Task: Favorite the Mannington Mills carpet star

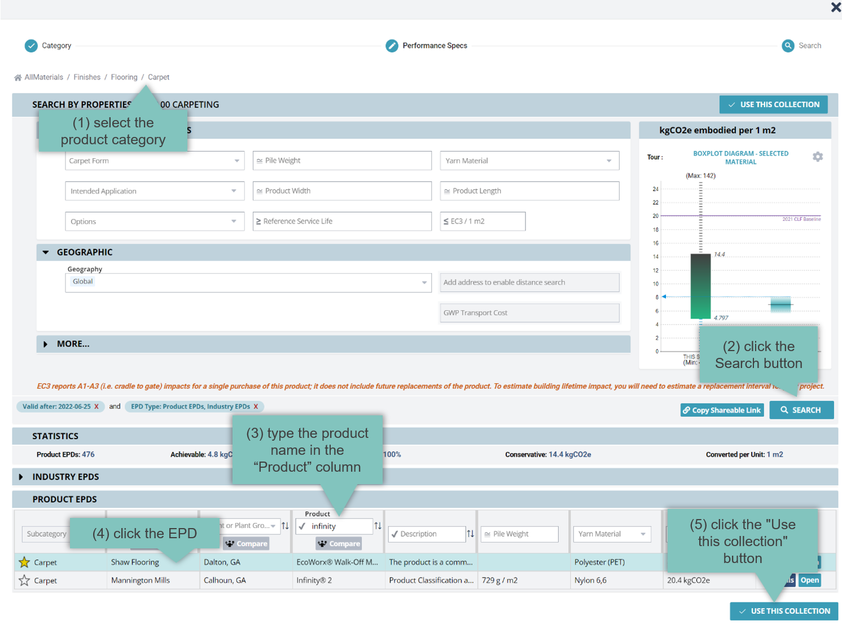Action: [x=24, y=580]
